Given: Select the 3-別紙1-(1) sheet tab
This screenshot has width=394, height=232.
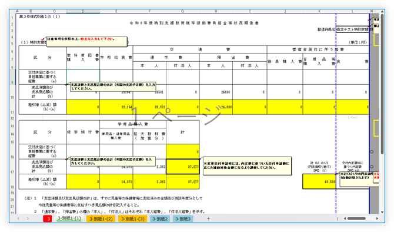Looking at the screenshot, I should click(x=69, y=218).
